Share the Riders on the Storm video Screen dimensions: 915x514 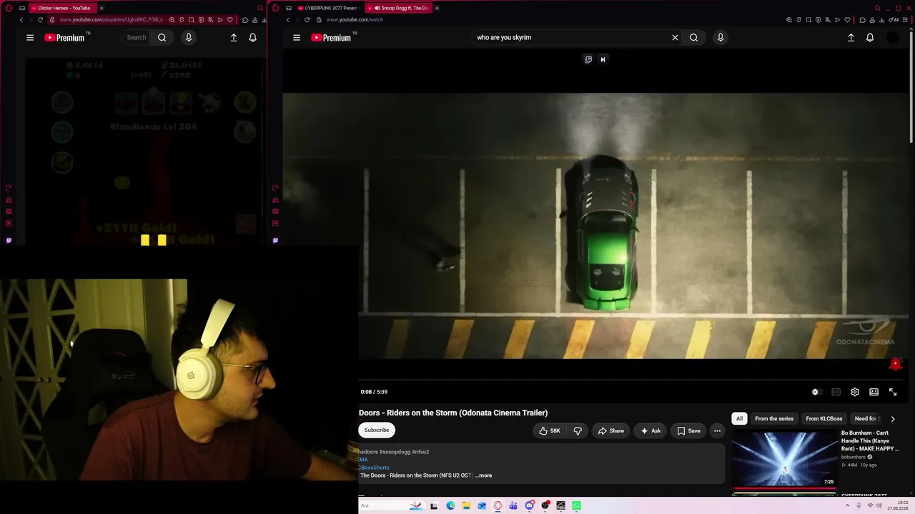(x=610, y=431)
